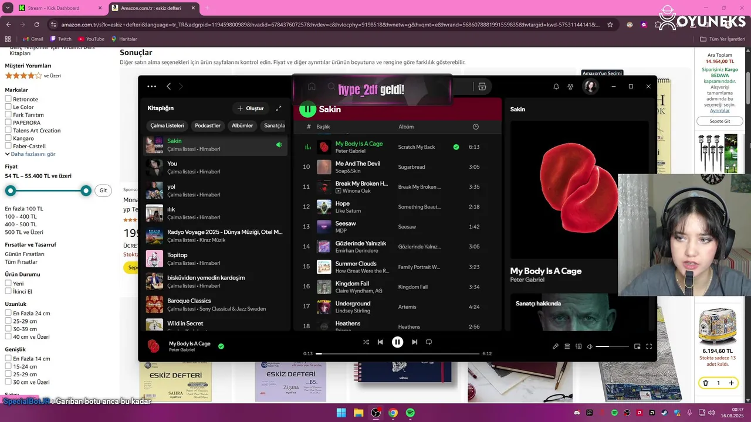Click green saved checkmark on My Body Is A Cage row

tap(456, 147)
